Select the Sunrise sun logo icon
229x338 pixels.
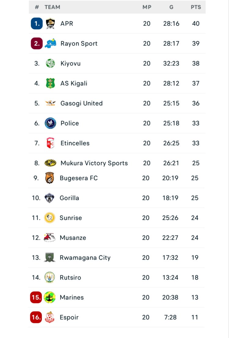click(x=49, y=218)
